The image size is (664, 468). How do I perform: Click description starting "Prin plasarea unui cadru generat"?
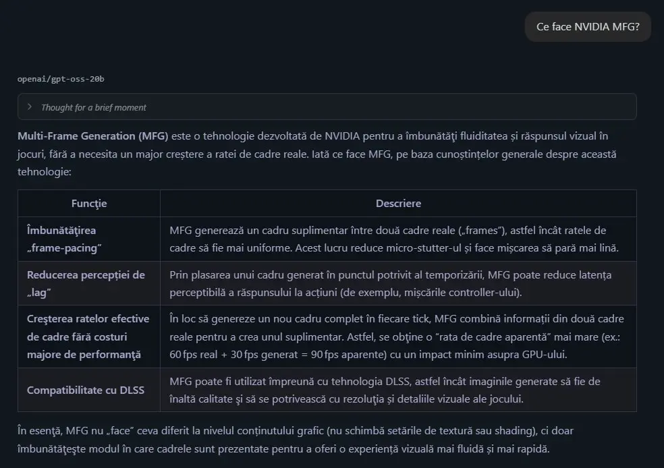pos(398,283)
